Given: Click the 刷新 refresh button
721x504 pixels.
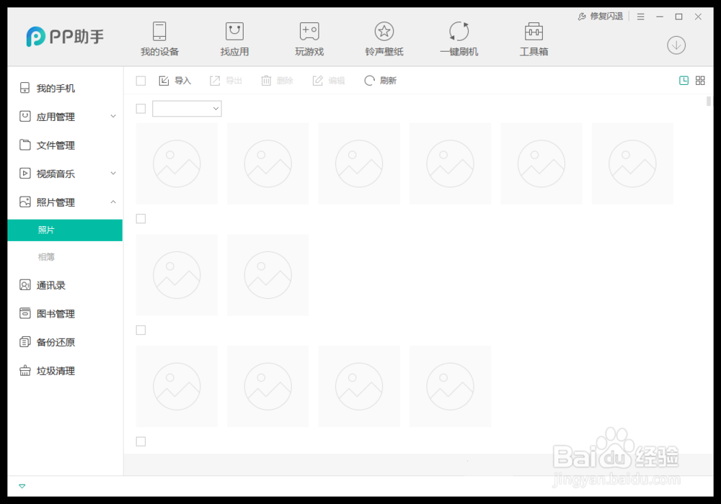Looking at the screenshot, I should coord(380,81).
